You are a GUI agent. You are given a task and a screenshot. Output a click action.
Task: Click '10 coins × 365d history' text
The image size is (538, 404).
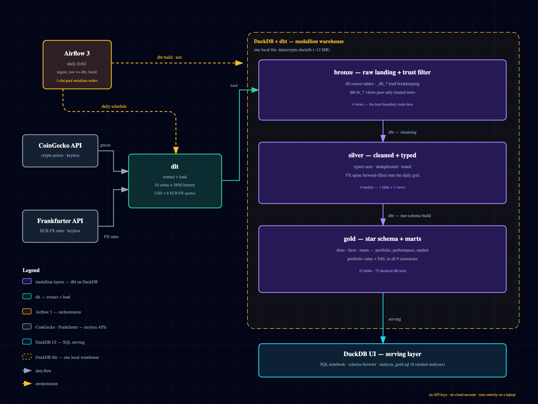175,185
